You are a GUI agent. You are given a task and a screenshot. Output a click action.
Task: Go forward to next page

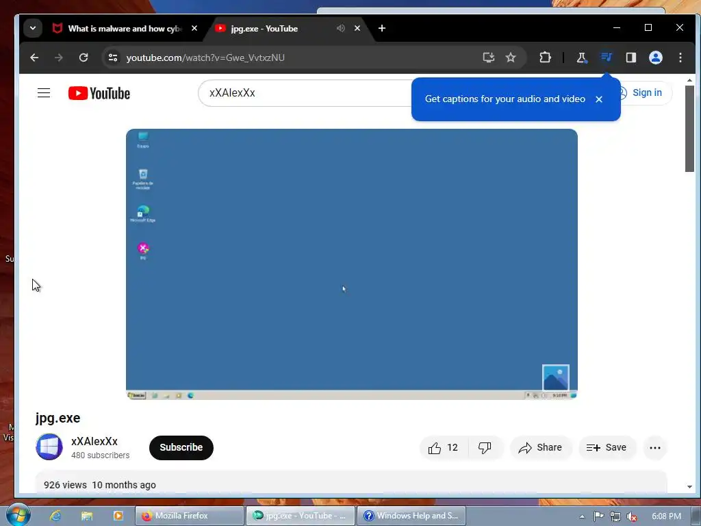click(59, 58)
